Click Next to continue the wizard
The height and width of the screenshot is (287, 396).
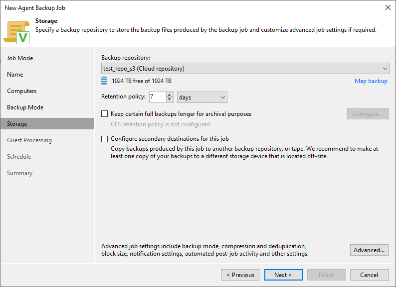[x=282, y=275]
